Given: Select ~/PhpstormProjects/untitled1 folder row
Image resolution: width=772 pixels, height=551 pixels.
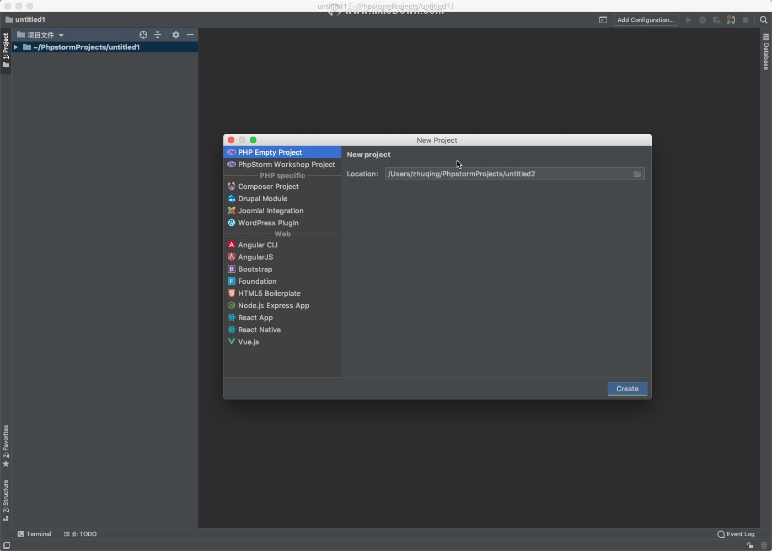Looking at the screenshot, I should click(x=105, y=47).
